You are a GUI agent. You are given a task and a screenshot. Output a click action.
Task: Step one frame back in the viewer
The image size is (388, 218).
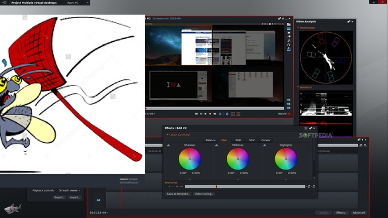[x=201, y=114]
